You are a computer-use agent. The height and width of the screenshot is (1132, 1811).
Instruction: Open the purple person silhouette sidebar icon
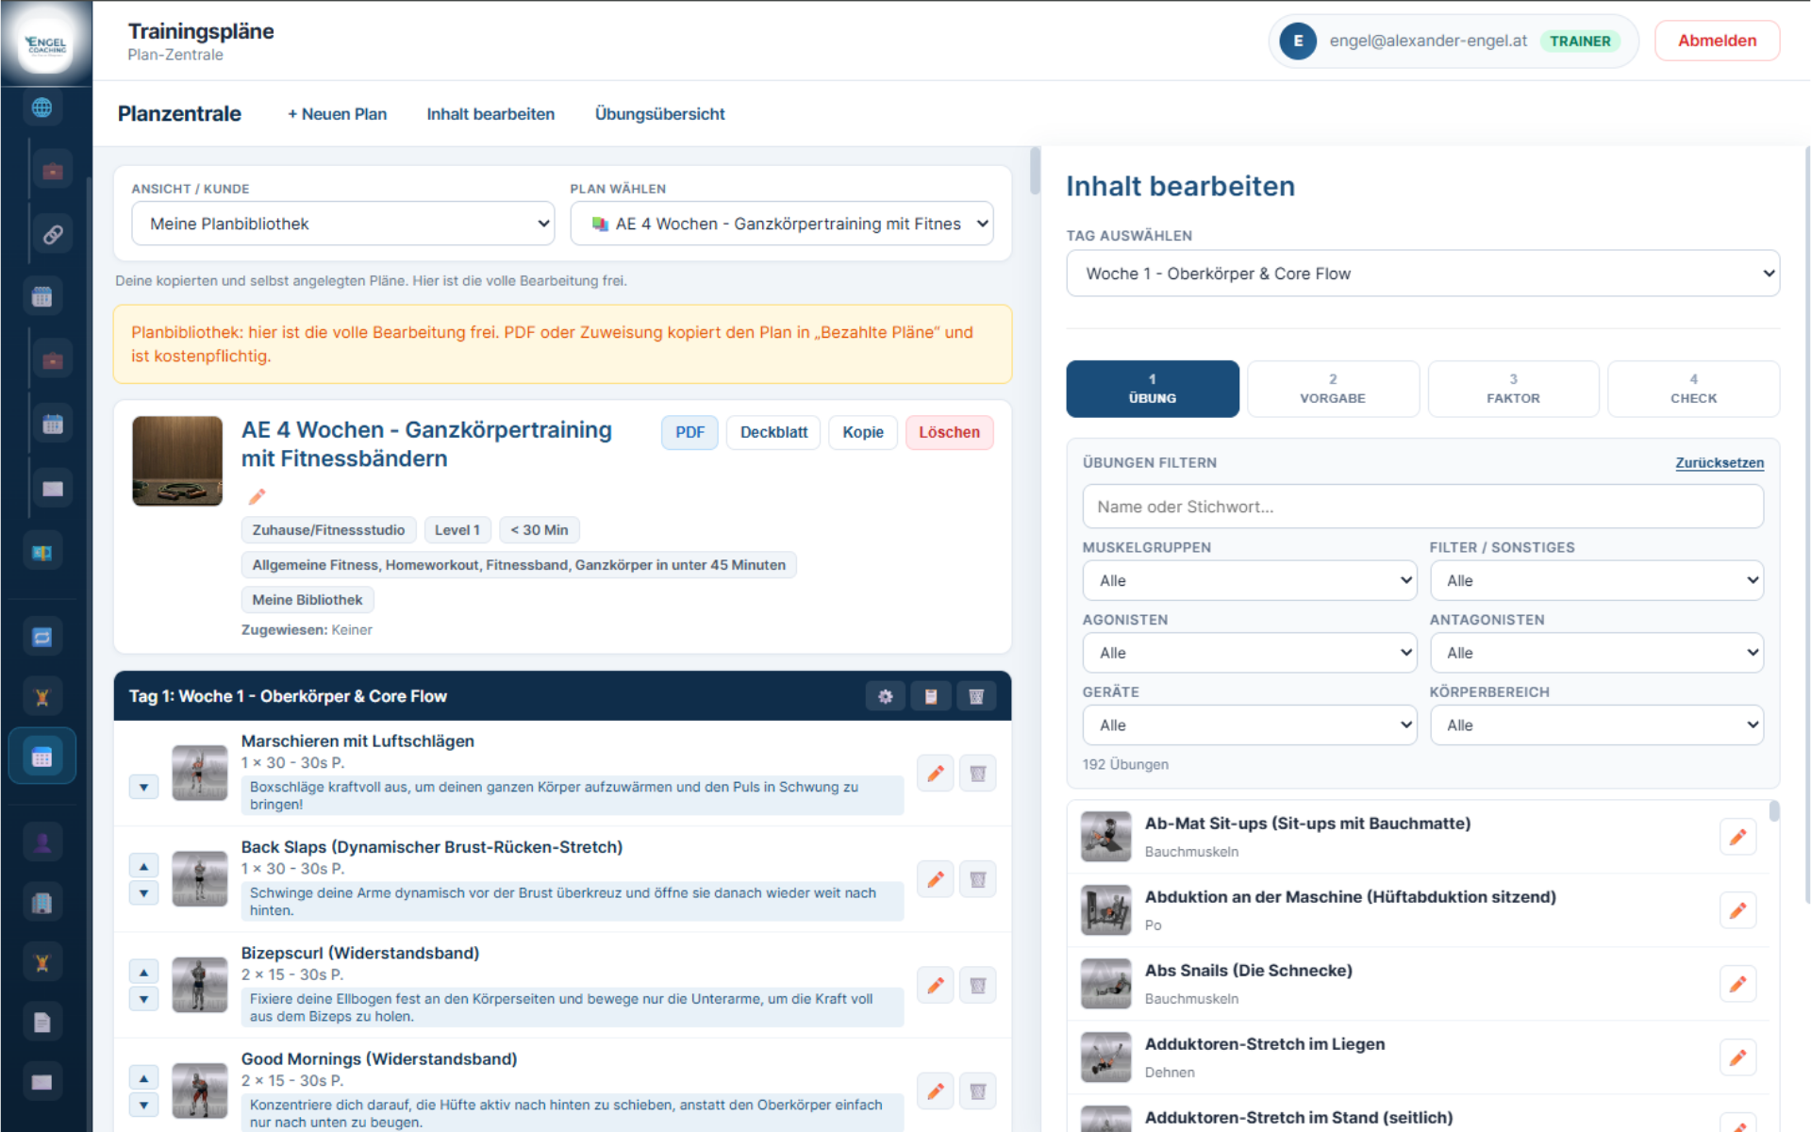click(x=42, y=842)
